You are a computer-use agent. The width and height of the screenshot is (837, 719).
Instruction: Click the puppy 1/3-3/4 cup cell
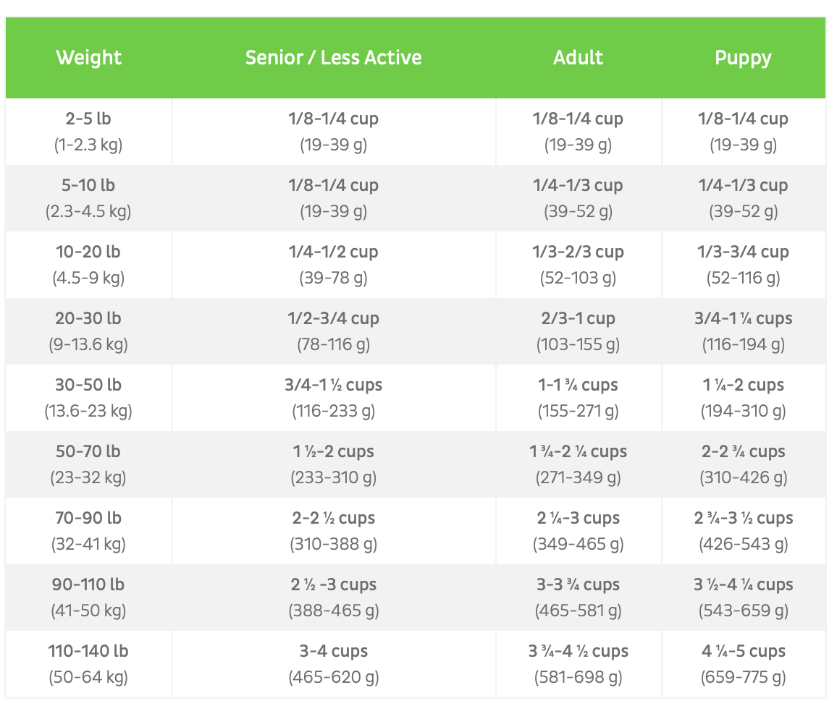743,265
